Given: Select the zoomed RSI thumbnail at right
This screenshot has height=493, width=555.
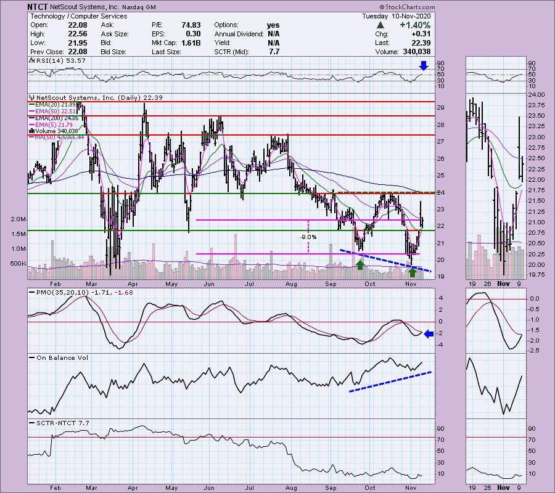Looking at the screenshot, I should pyautogui.click(x=496, y=74).
